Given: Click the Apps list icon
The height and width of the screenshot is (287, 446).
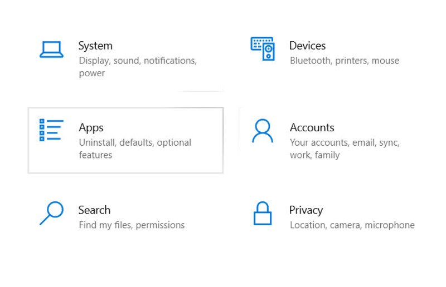Looking at the screenshot, I should point(51,130).
